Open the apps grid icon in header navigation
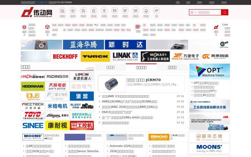Image resolution: width=251 pixels, height=157 pixels. pos(125,11)
